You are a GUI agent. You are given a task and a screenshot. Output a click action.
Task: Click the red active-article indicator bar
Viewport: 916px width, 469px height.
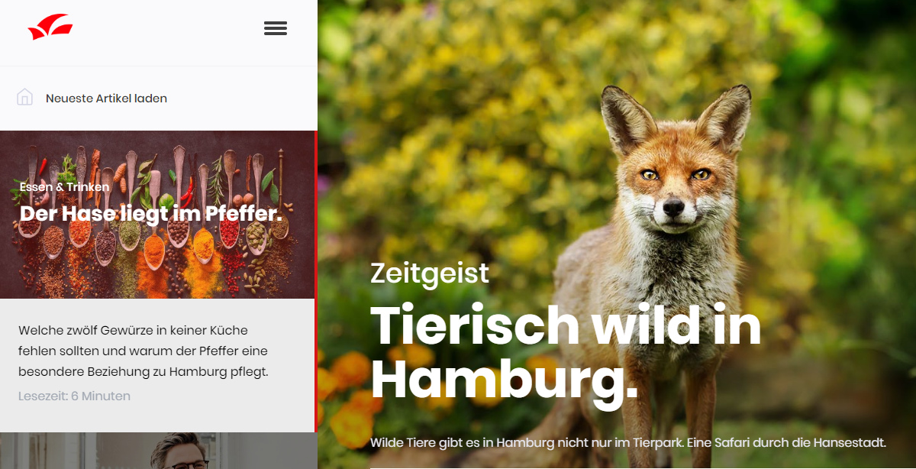coord(316,281)
